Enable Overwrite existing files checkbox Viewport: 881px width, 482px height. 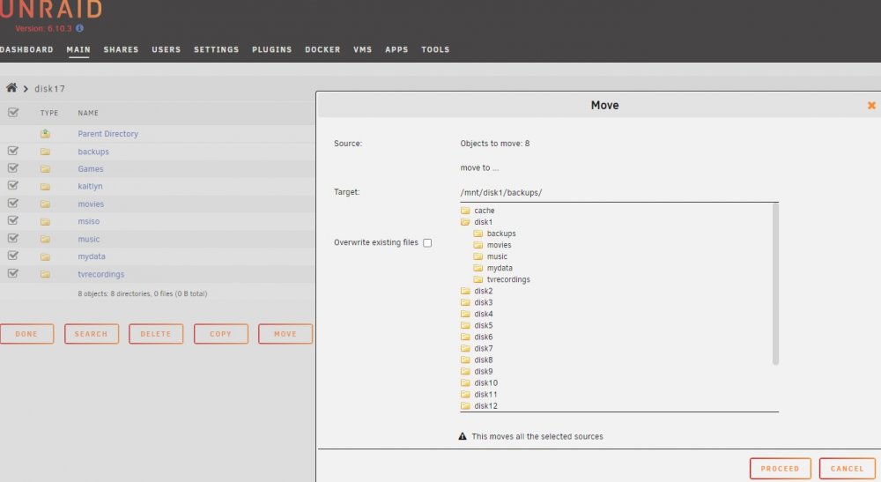click(x=427, y=242)
